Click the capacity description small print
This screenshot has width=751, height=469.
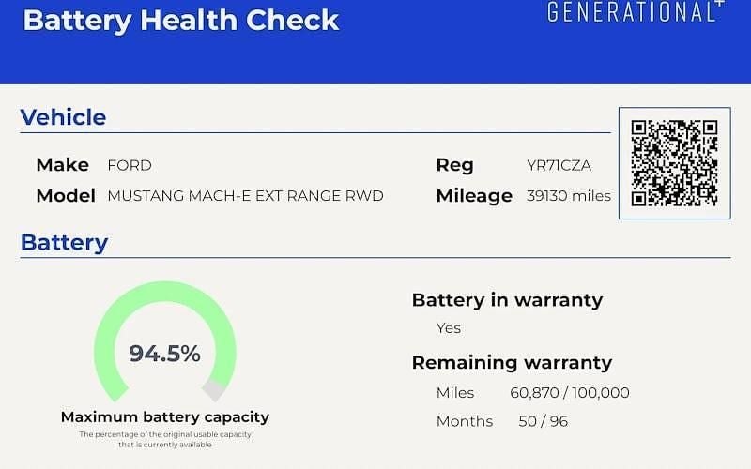pyautogui.click(x=165, y=439)
